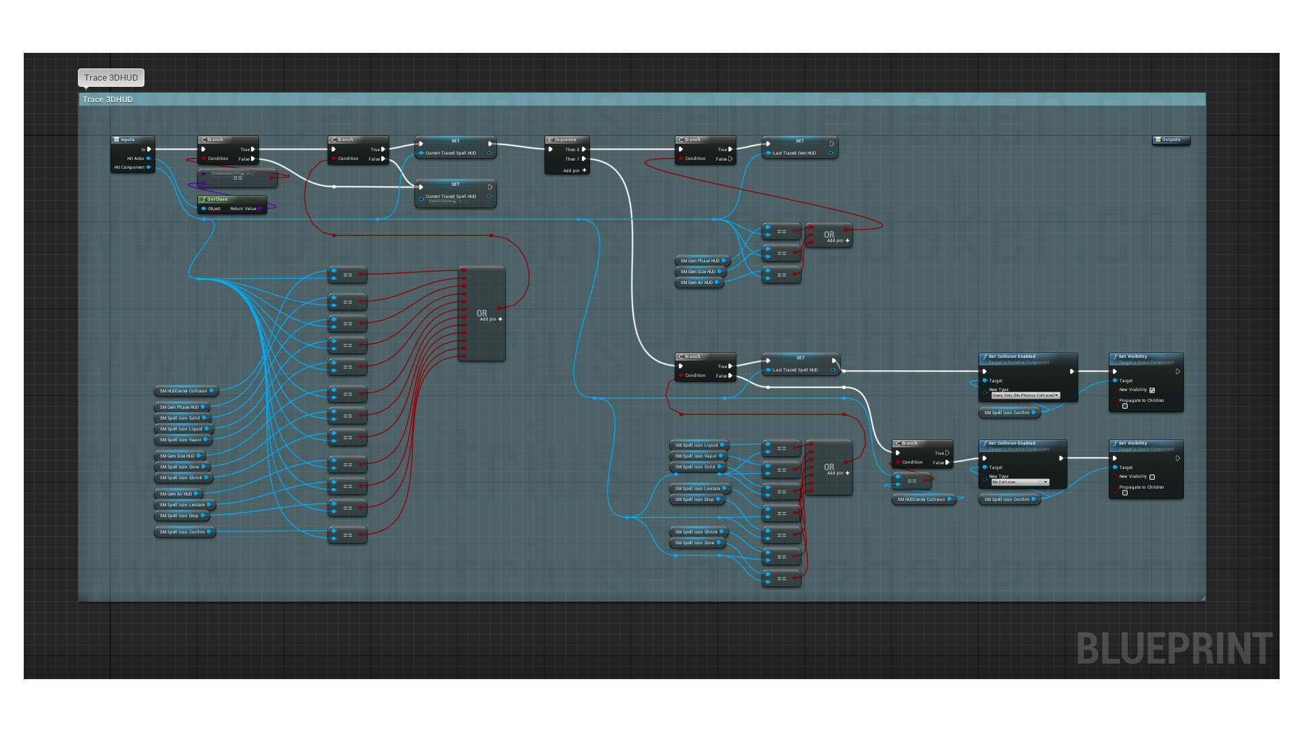Click Target pin on Set Visibility with checked visibility
Viewport: 1302px width, 732px height.
tap(1115, 381)
